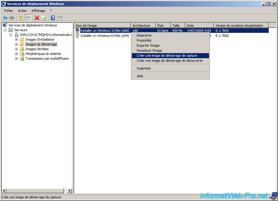Click the horizontal scrollbar right arrow

(x=69, y=191)
